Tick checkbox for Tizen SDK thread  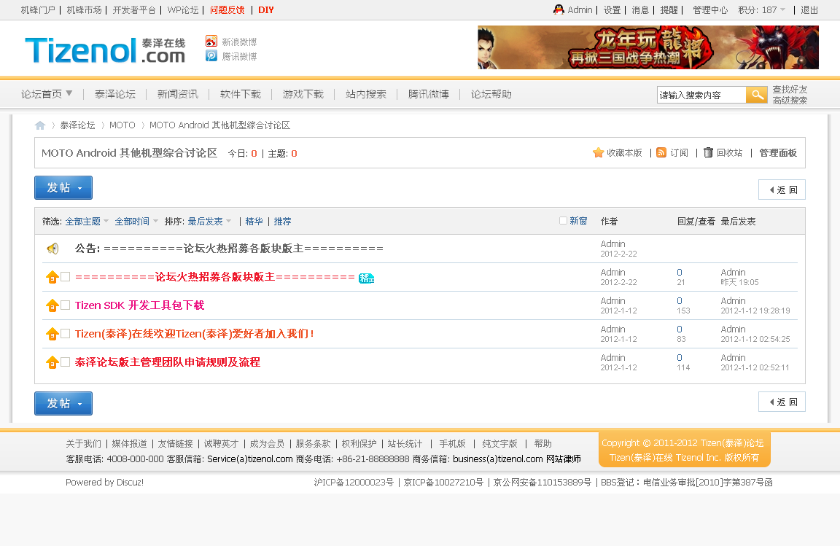[66, 305]
